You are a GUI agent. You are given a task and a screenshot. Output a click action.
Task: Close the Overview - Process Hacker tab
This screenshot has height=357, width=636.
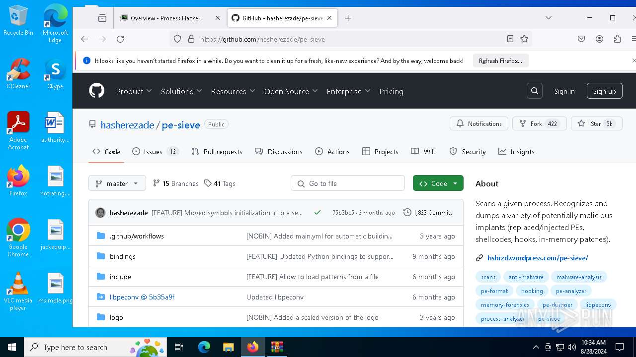218,18
